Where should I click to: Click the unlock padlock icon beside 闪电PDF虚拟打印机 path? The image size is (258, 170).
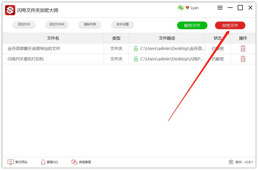(136, 59)
